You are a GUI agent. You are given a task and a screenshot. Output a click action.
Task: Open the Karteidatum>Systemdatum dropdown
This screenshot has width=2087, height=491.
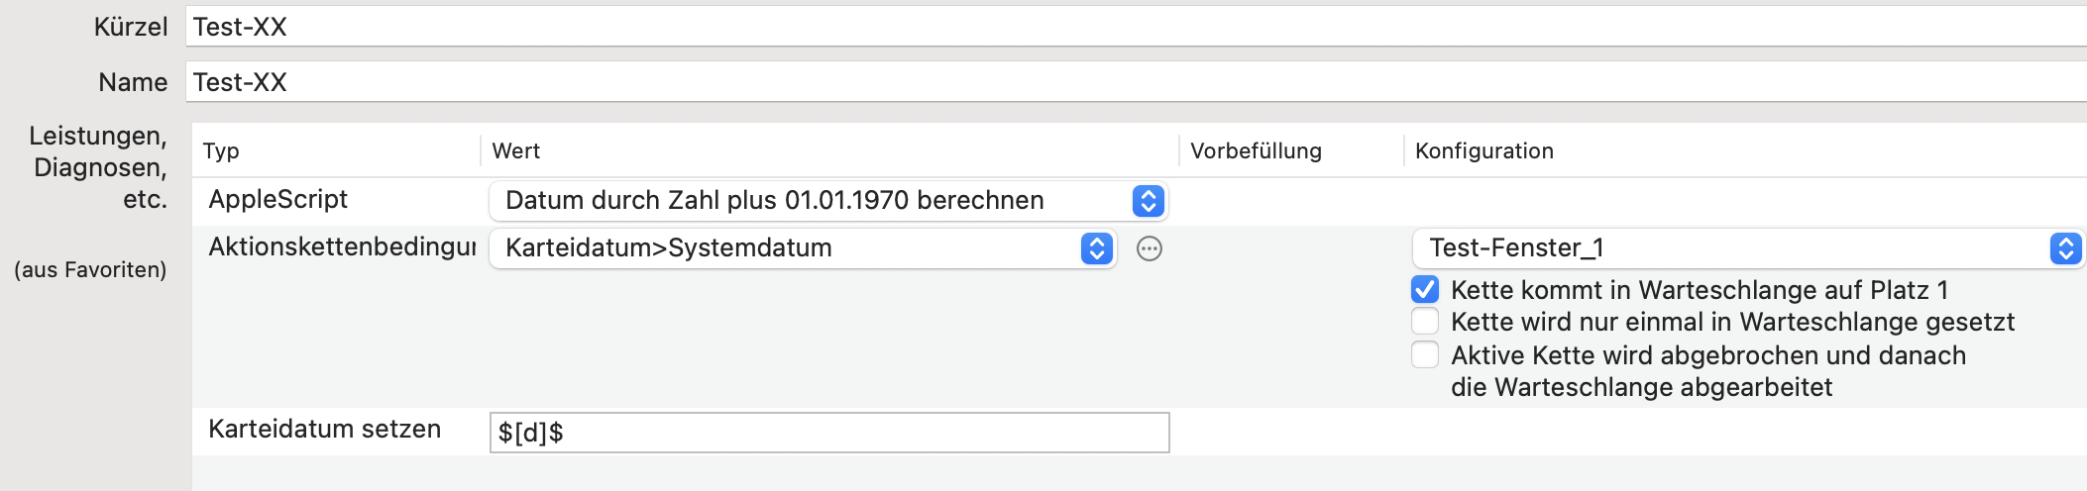coord(803,248)
